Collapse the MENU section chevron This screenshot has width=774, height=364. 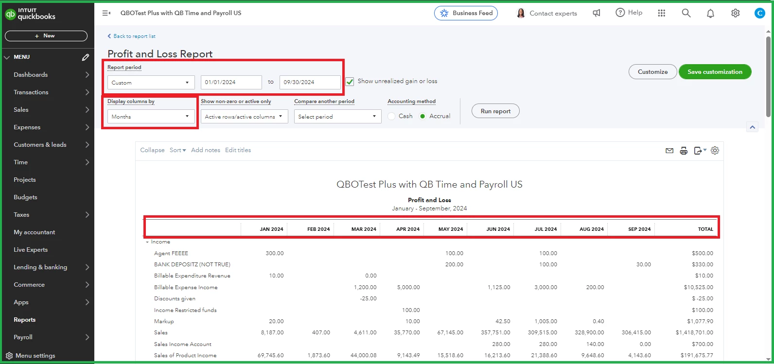[x=7, y=57]
